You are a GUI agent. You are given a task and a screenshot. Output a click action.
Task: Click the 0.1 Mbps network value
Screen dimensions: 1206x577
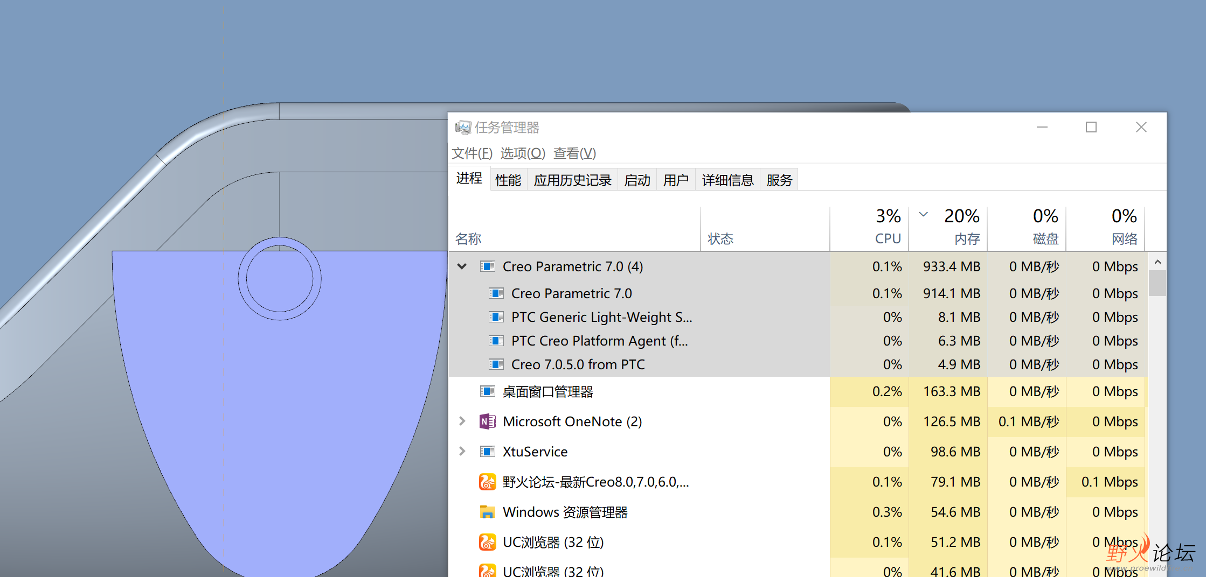(1110, 482)
